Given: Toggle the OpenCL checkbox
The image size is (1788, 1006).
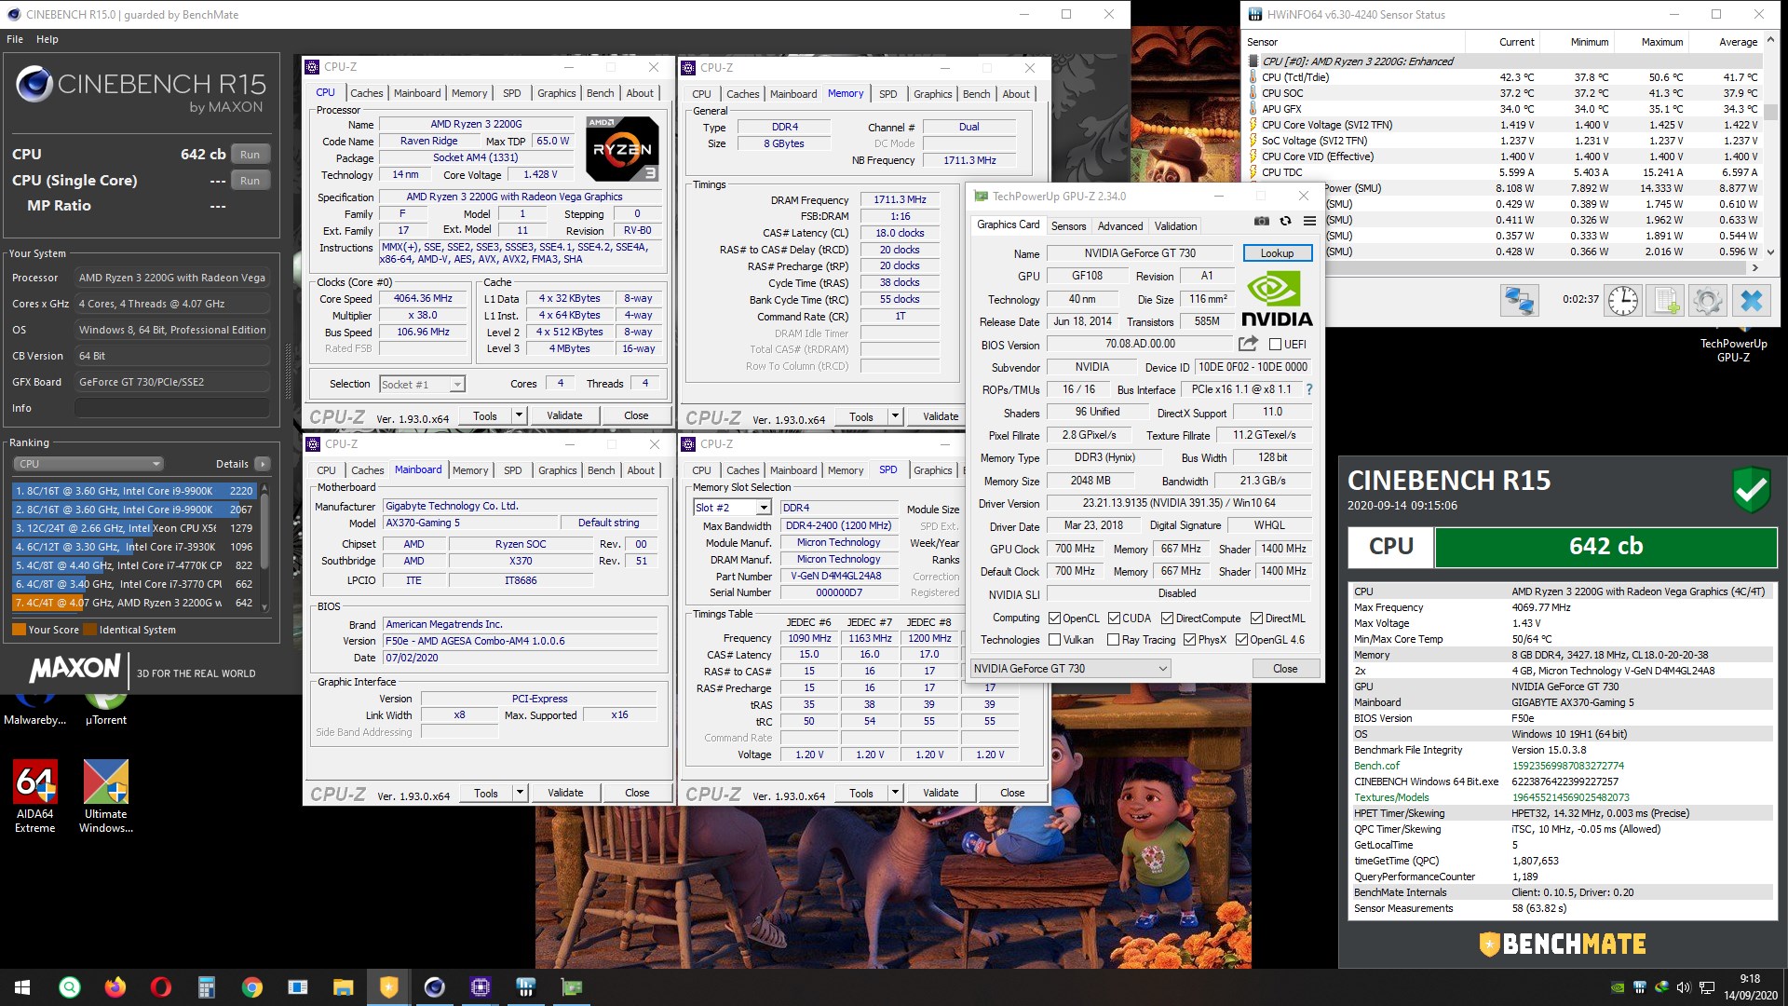Looking at the screenshot, I should click(1054, 619).
